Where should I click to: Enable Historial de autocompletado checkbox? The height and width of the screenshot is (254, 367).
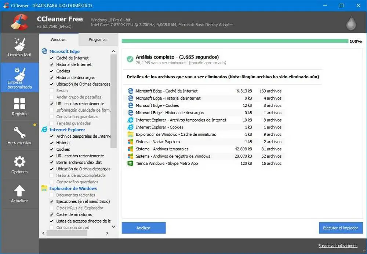pos(51,175)
